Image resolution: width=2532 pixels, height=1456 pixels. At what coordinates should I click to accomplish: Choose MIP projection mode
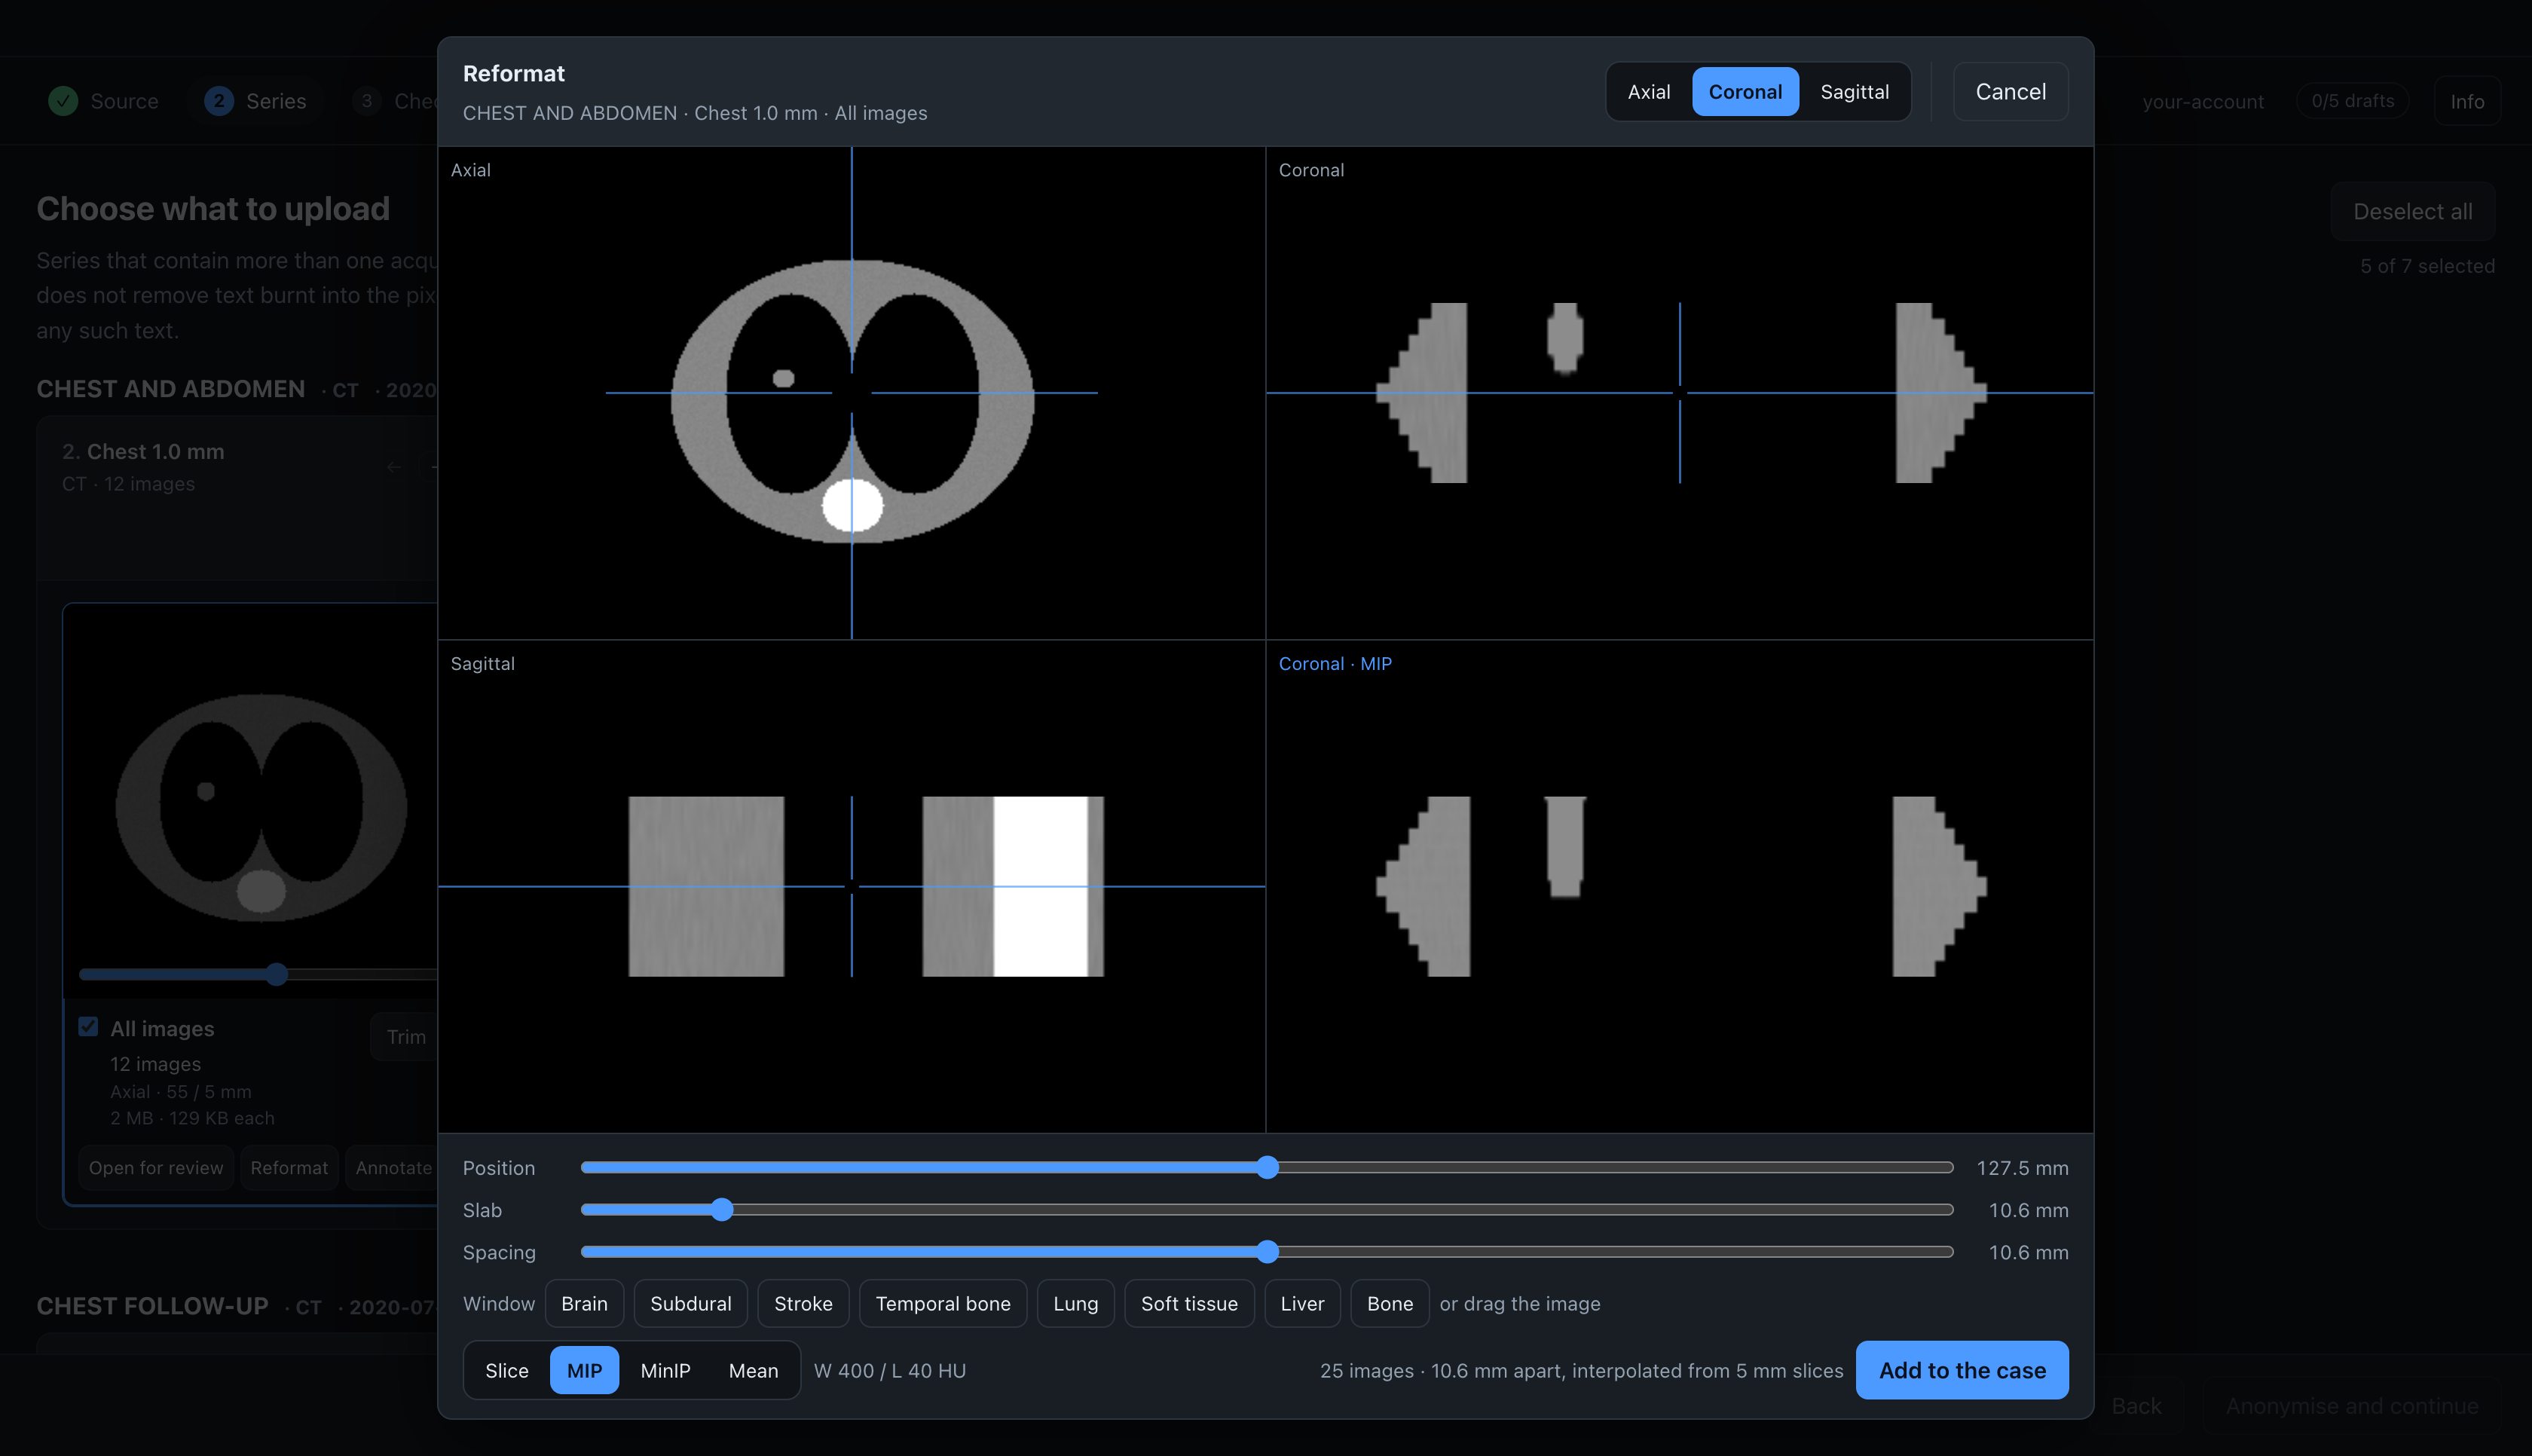coord(584,1370)
